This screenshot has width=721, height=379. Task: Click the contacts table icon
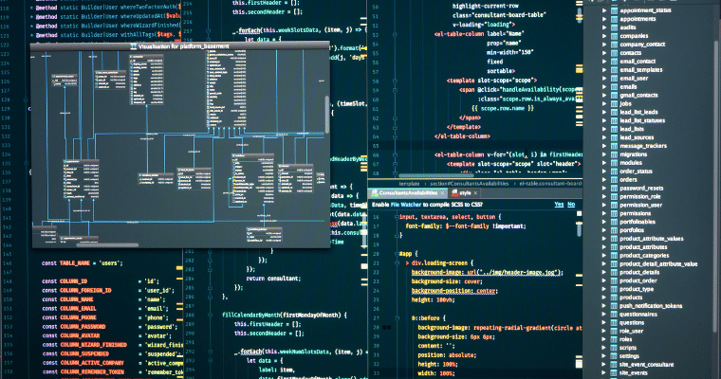[x=614, y=53]
